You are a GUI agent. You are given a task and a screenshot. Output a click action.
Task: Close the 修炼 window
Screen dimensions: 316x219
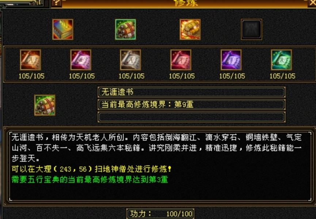coord(312,3)
